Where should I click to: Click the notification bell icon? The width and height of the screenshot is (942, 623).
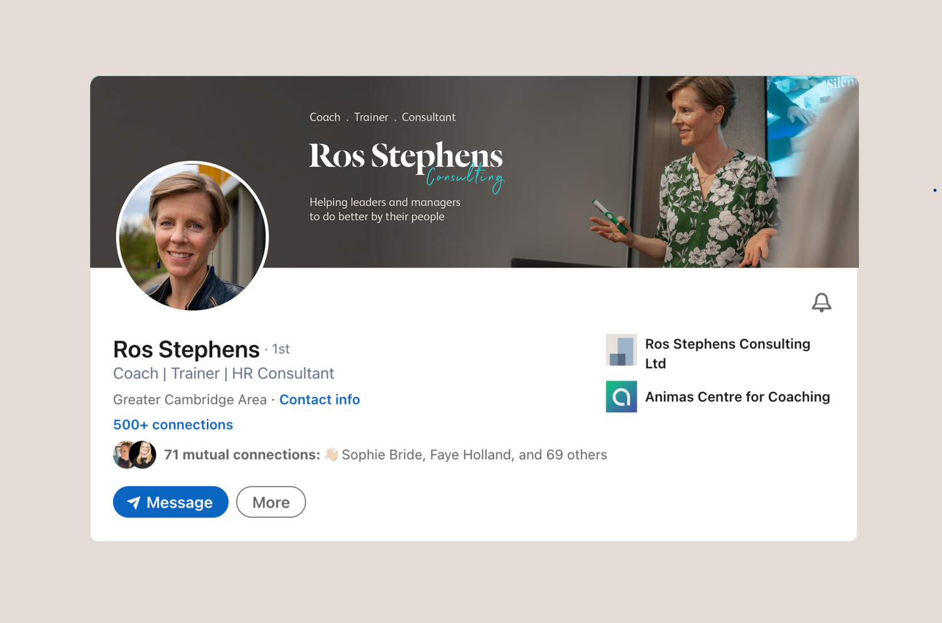point(821,302)
